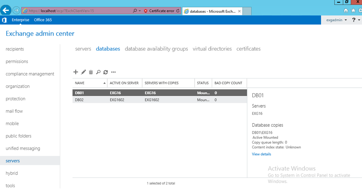
Task: Open the address bar dropdown arrow
Action: click(x=140, y=11)
